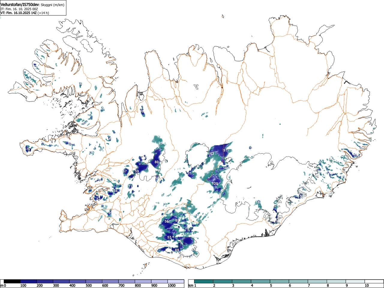Select the (+14 h) forecast offset text
This screenshot has height=288, width=384.
[x=43, y=13]
